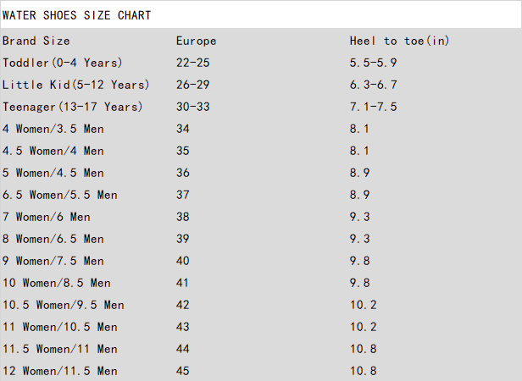This screenshot has height=381, width=522.
Task: Click the Toddler(0-4 Years) row label
Action: tap(63, 63)
